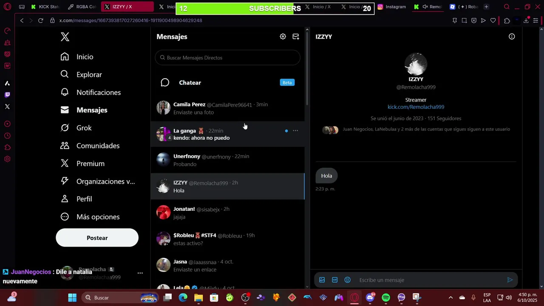Open Chatear beta entry
Viewport: 544px width, 306px height.
point(227,82)
